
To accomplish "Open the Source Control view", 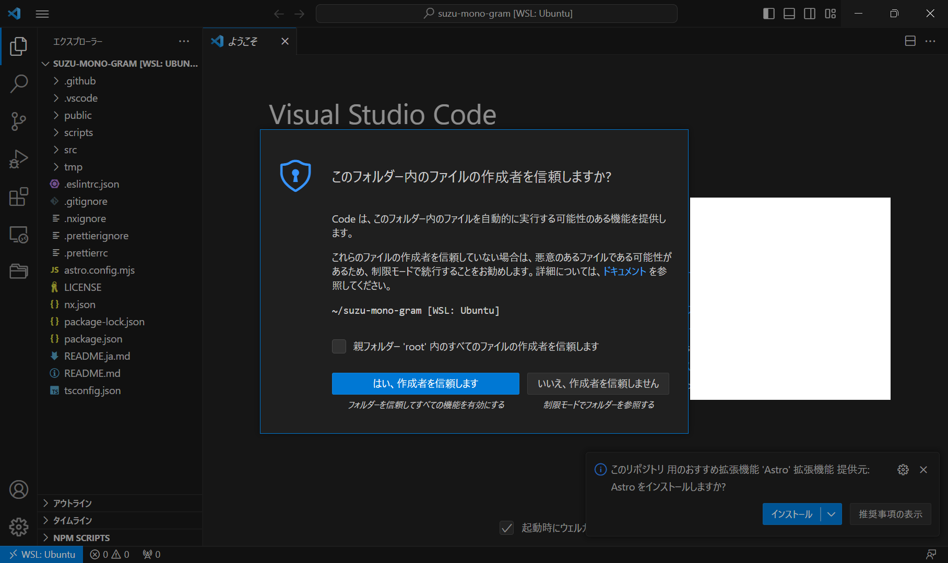I will (x=19, y=121).
